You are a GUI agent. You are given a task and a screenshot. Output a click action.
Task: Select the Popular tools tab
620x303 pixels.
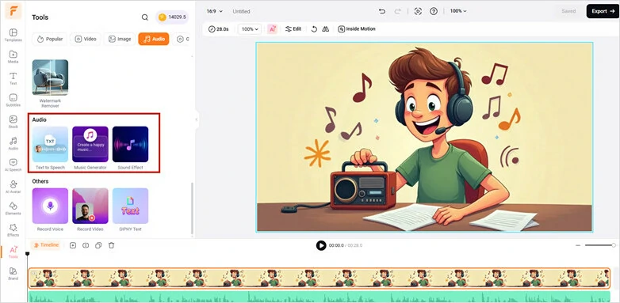50,39
